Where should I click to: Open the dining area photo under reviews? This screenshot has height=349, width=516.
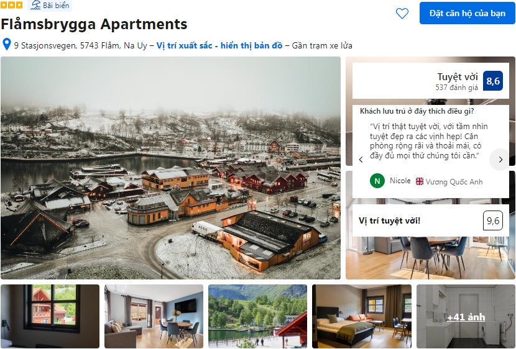430,258
